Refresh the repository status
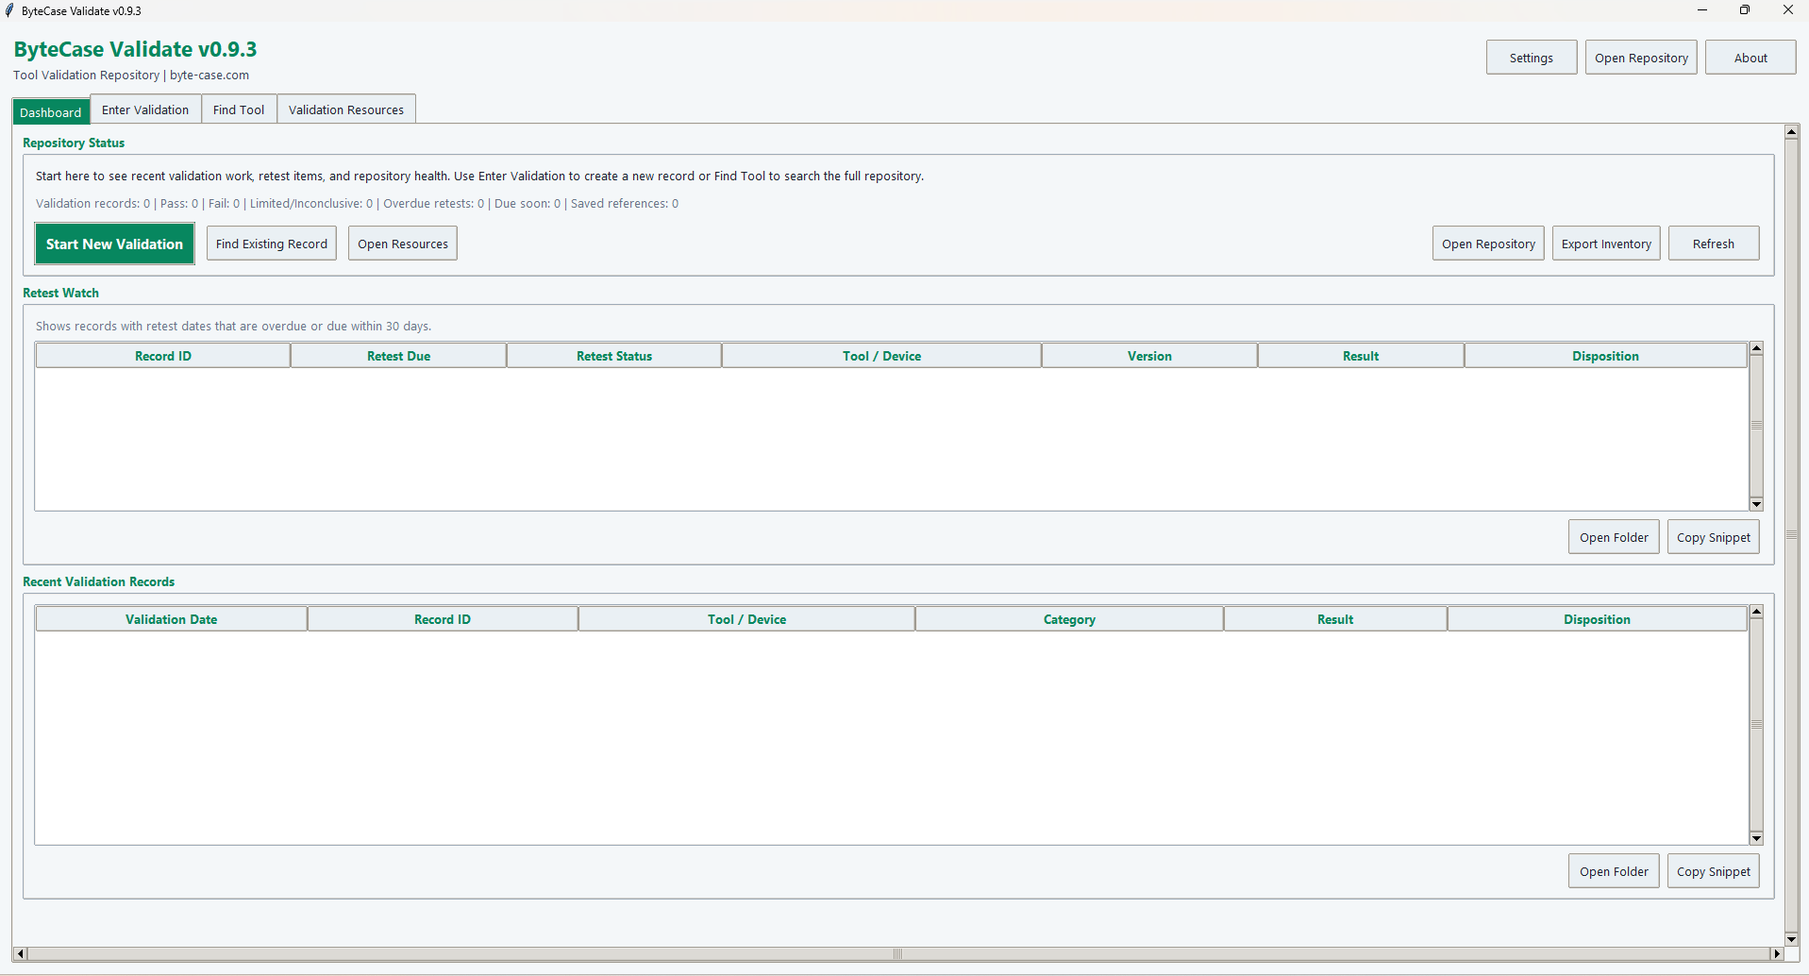The height and width of the screenshot is (976, 1809). tap(1713, 244)
